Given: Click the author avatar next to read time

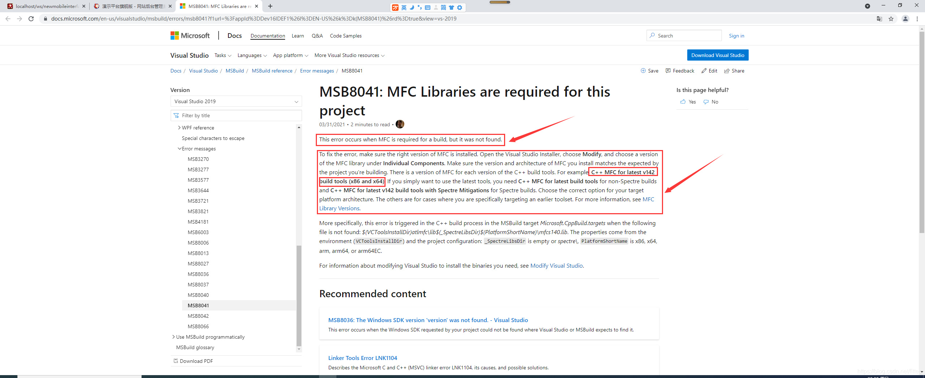Looking at the screenshot, I should coord(400,124).
